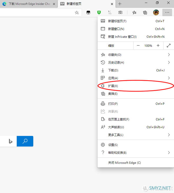Click the blue Bing search button

pyautogui.click(x=25, y=141)
